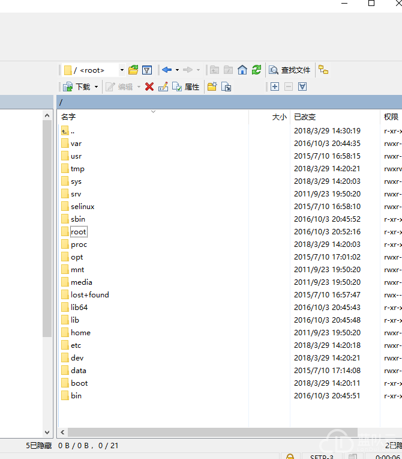Toggle the directory tree icon
The width and height of the screenshot is (402, 459).
coord(323,70)
